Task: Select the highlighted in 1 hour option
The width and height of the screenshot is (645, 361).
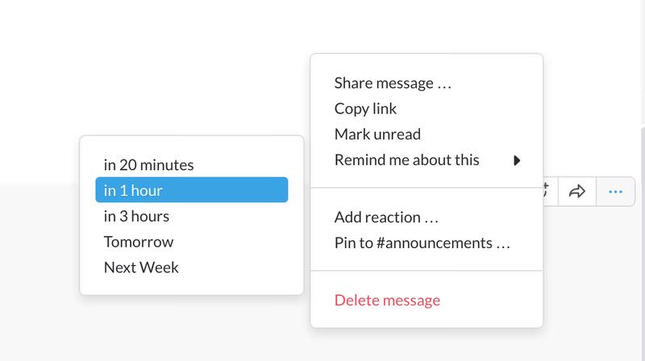Action: (191, 191)
